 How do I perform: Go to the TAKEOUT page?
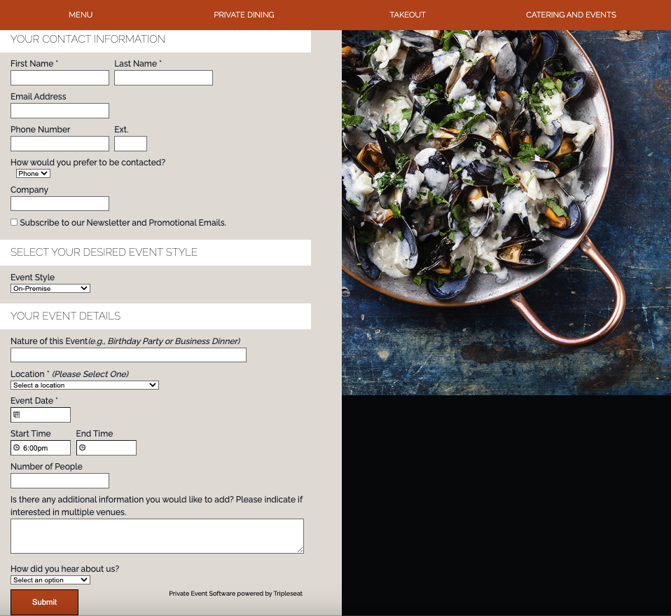pyautogui.click(x=408, y=15)
